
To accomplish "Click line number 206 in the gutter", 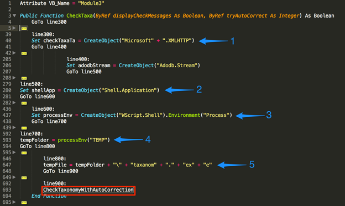I will point(7,66).
